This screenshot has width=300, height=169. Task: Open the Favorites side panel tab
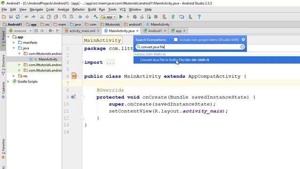pyautogui.click(x=3, y=149)
